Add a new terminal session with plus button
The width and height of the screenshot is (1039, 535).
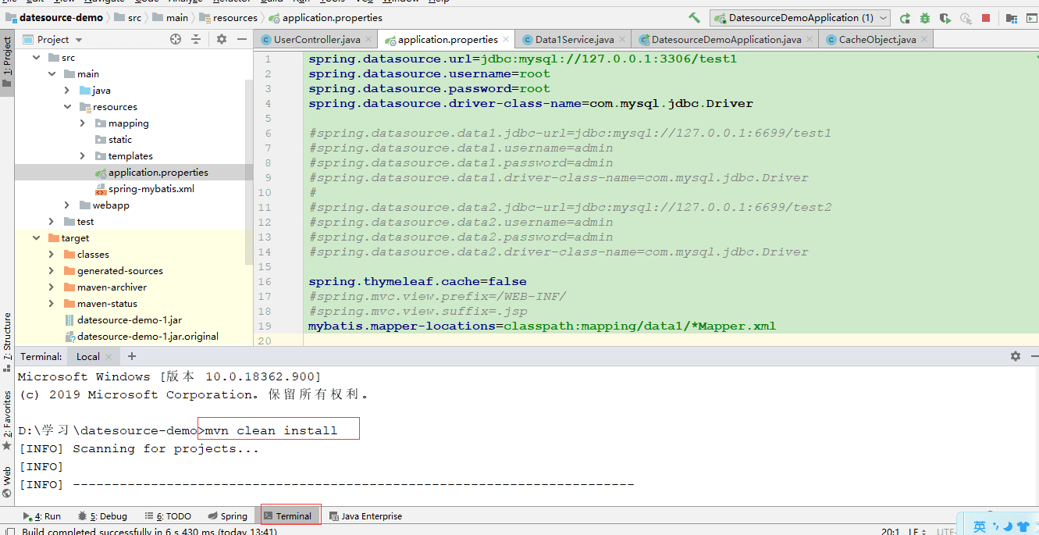131,355
